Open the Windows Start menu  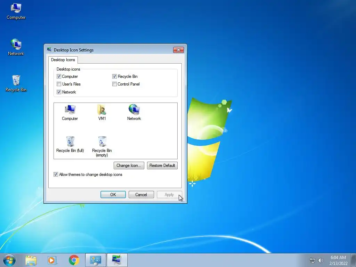pos(9,260)
